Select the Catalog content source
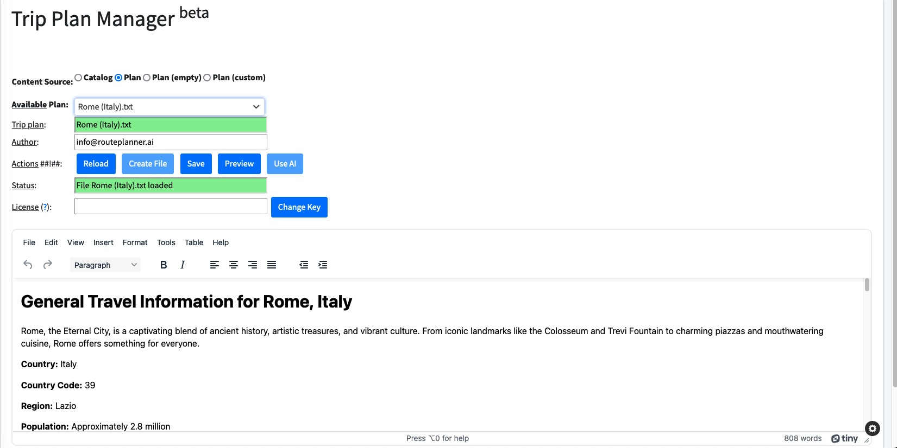The height and width of the screenshot is (448, 897). coord(79,78)
